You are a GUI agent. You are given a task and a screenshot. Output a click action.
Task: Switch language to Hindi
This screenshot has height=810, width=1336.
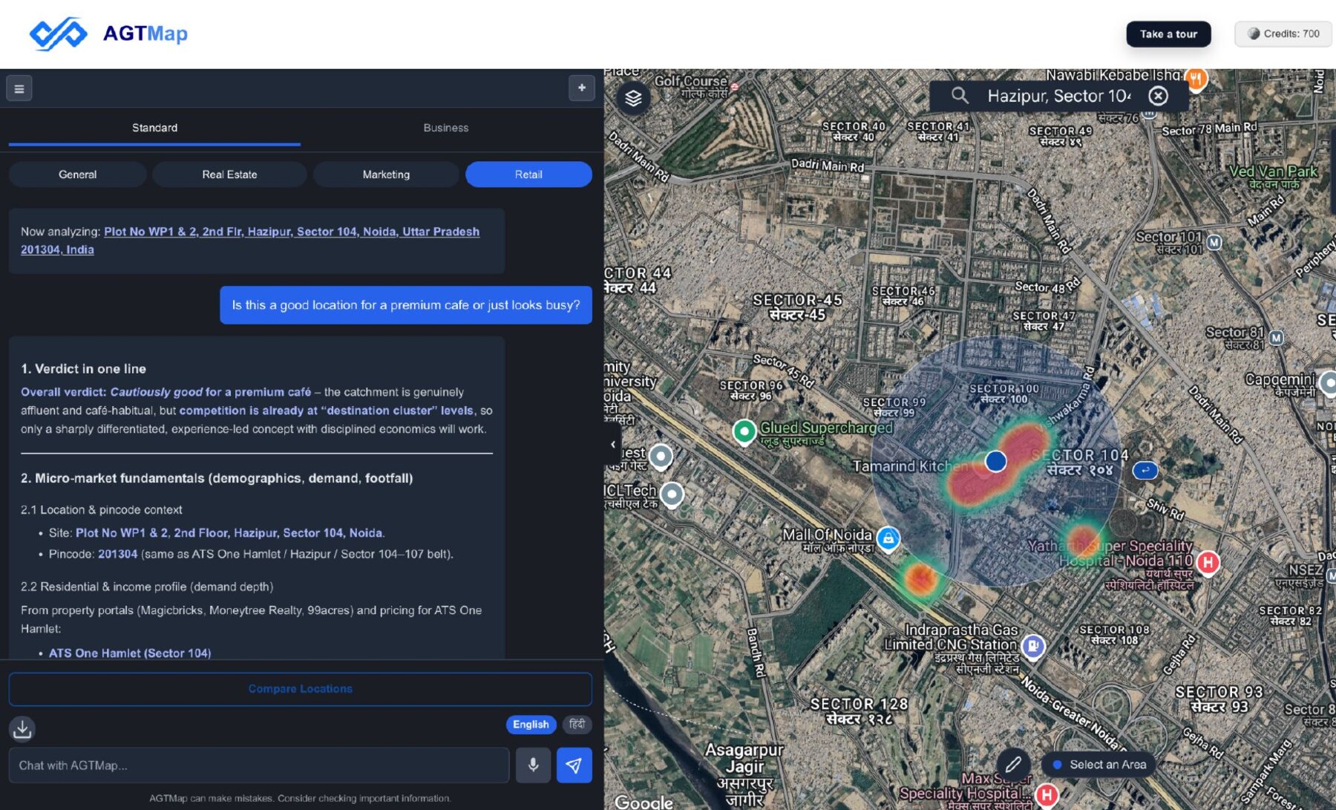pos(577,724)
